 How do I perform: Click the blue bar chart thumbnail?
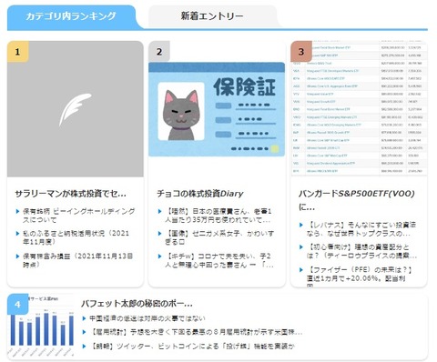click(42, 326)
